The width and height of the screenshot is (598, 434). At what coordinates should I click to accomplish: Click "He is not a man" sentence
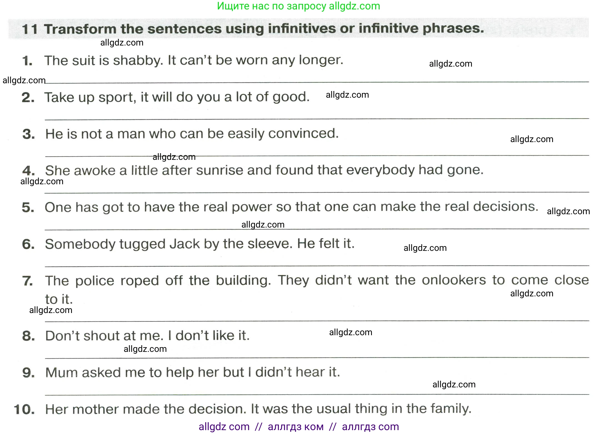[192, 134]
